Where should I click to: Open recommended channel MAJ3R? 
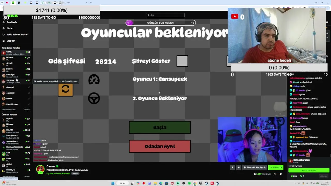click(16, 131)
